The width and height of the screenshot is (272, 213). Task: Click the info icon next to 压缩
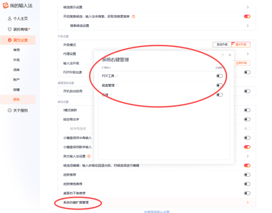111,95
